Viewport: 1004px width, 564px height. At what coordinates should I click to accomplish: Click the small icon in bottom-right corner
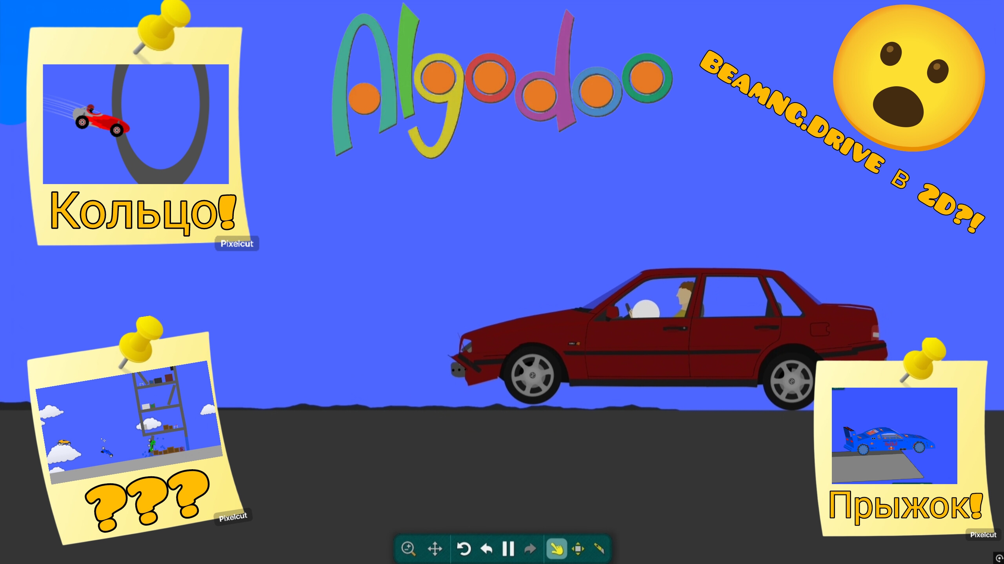[999, 558]
